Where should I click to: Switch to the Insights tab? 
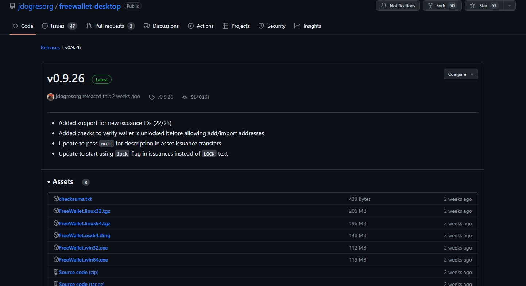(x=308, y=26)
